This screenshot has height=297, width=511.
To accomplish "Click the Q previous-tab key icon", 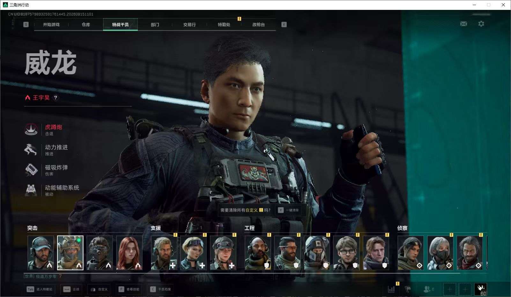I will [26, 25].
